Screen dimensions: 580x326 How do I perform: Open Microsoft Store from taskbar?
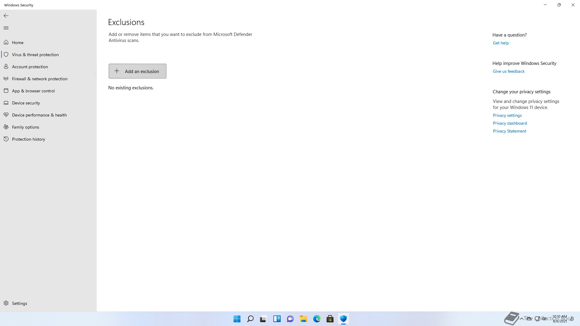click(330, 319)
